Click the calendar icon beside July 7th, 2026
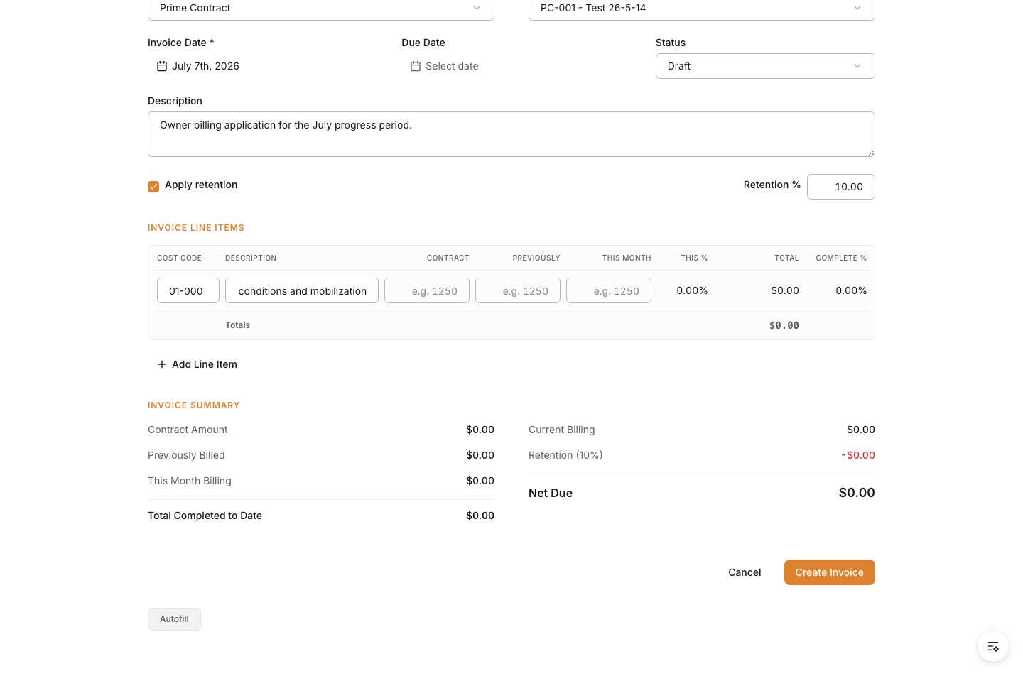The width and height of the screenshot is (1023, 676). click(x=162, y=66)
